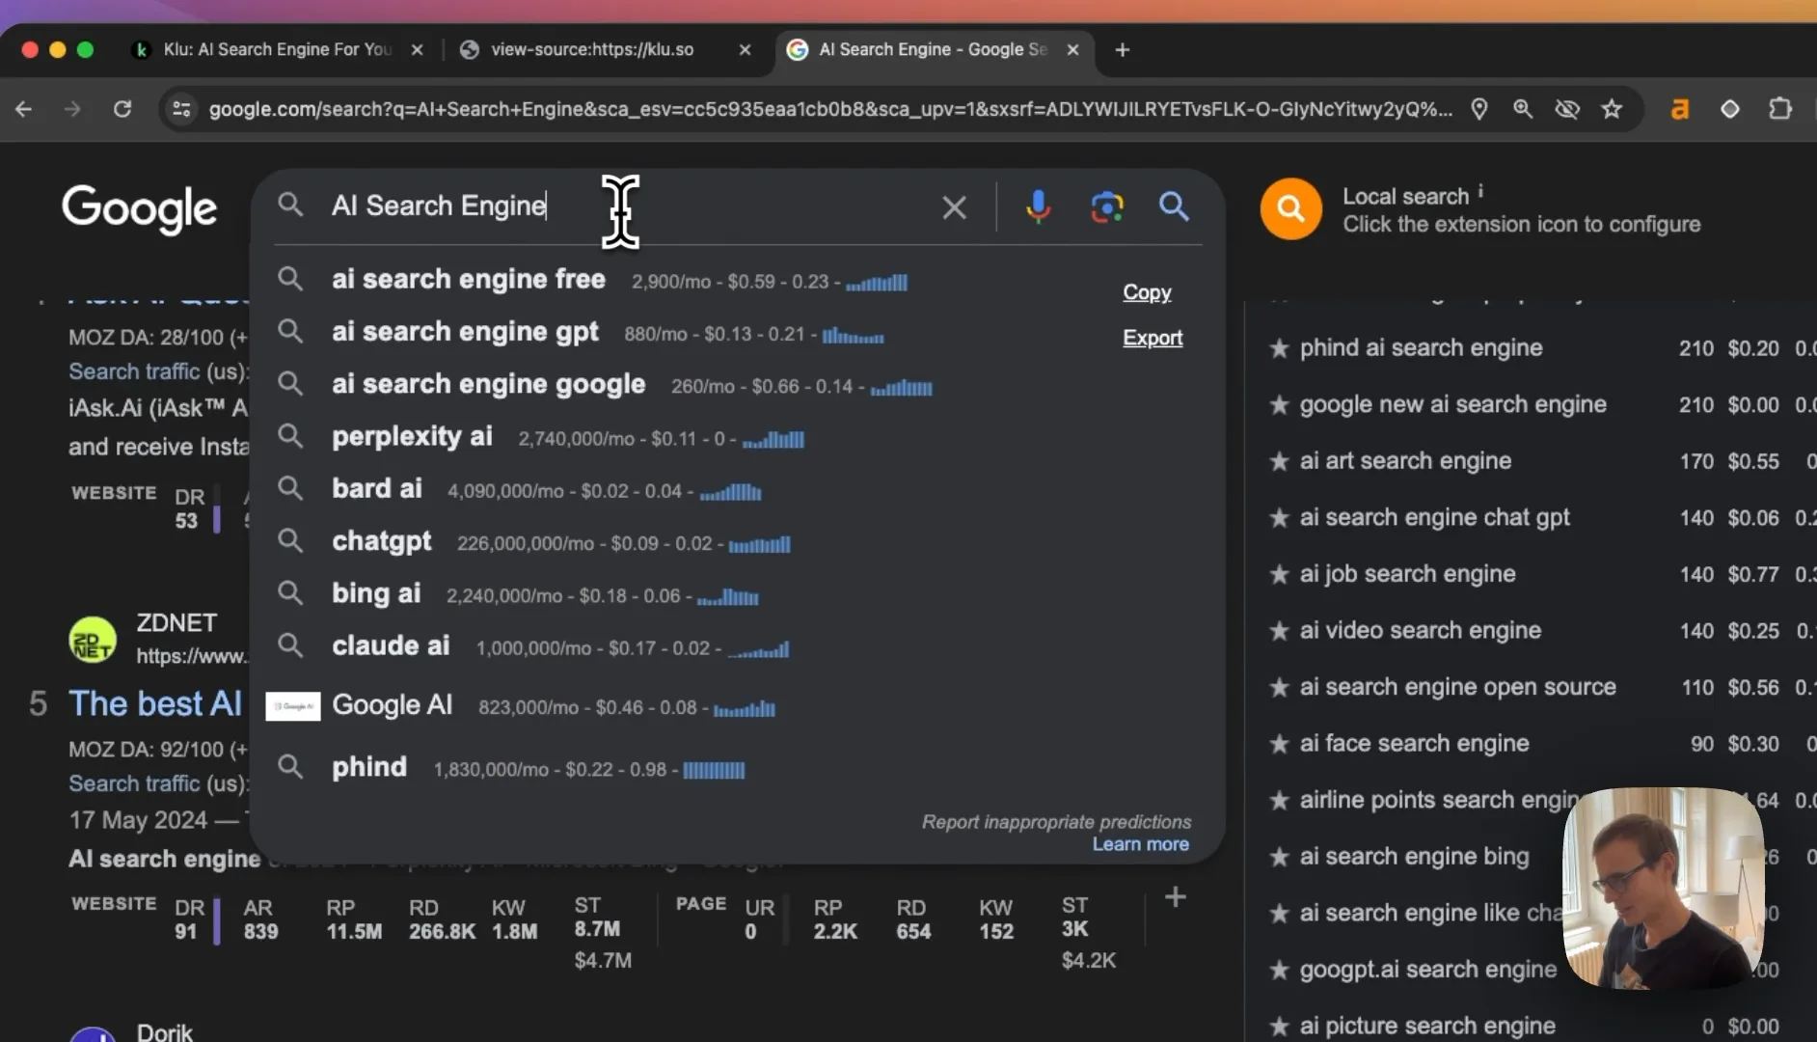Select the 'perplexity ai' suggestion
The height and width of the screenshot is (1042, 1817).
click(x=412, y=436)
